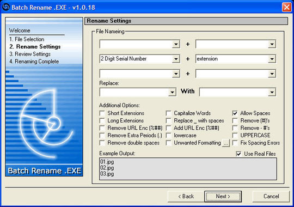Expand the extension dropdown
This screenshot has height=207, width=294.
pos(272,59)
